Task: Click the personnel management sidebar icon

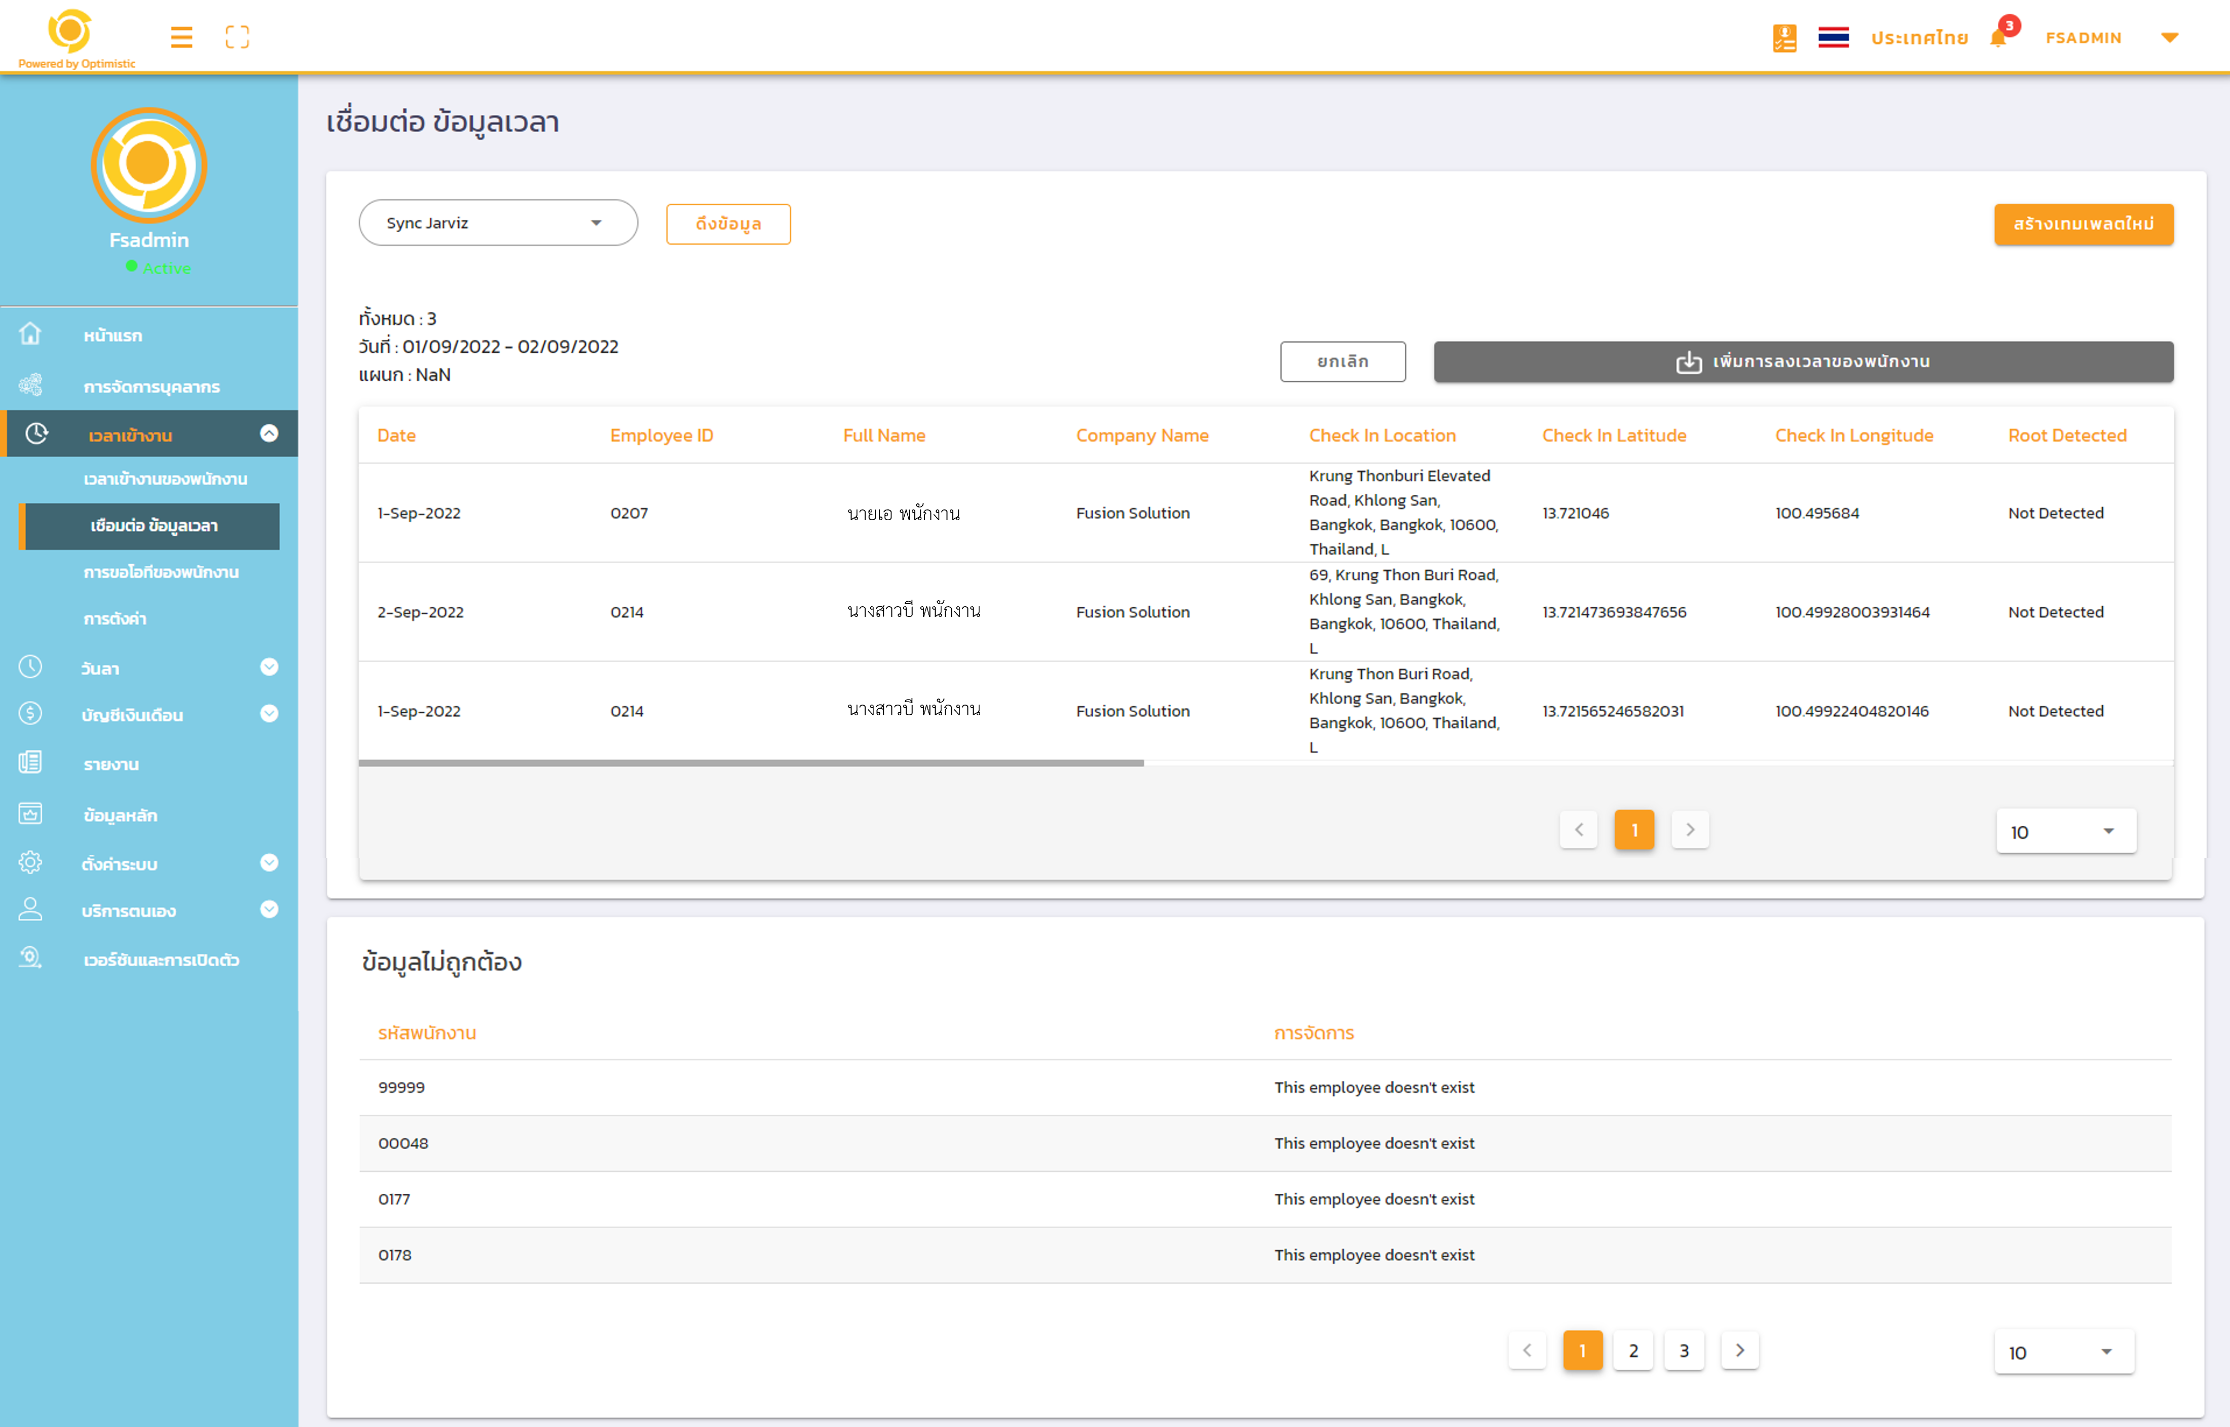Action: (x=30, y=385)
